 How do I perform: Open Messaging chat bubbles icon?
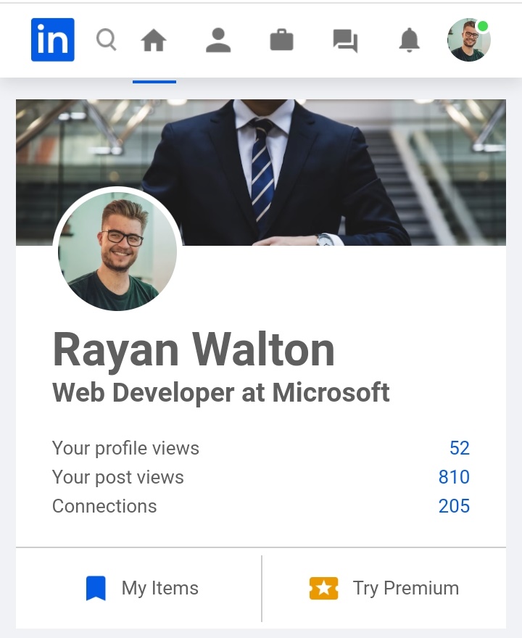[345, 41]
